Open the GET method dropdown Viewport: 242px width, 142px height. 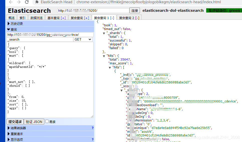pos(83,39)
